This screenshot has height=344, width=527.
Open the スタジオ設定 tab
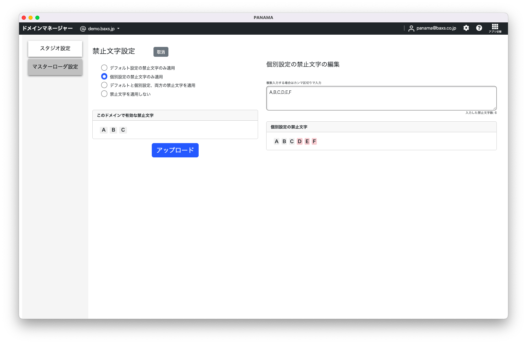point(55,49)
